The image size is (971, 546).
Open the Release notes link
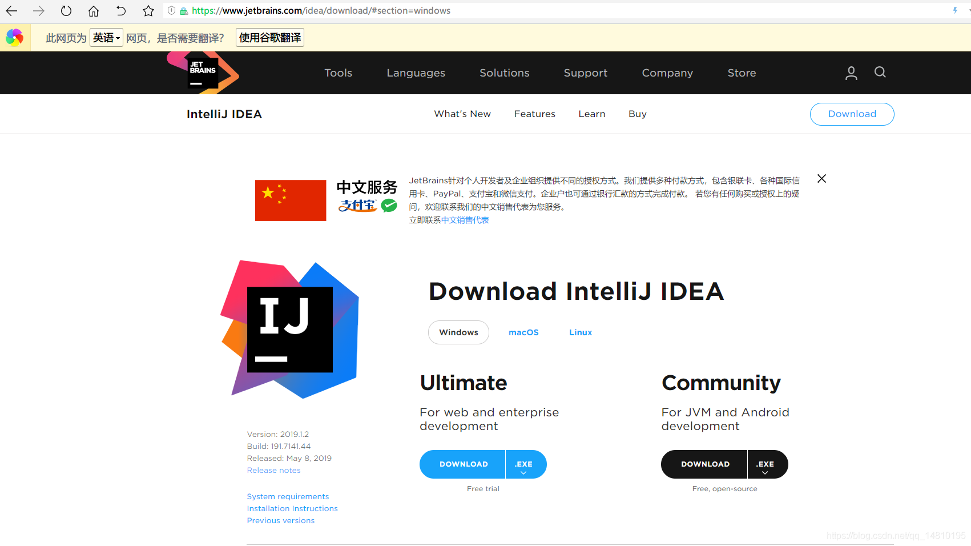tap(274, 471)
